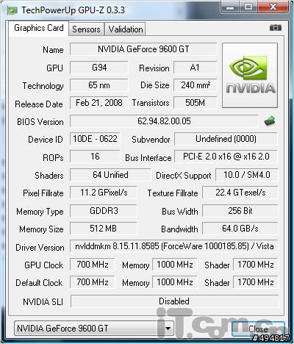Click the "Texture Fillrate" label
Viewport: 294px width, 344px height.
click(x=173, y=193)
